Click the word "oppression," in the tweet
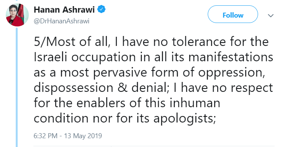283x147 pixels. (x=232, y=73)
